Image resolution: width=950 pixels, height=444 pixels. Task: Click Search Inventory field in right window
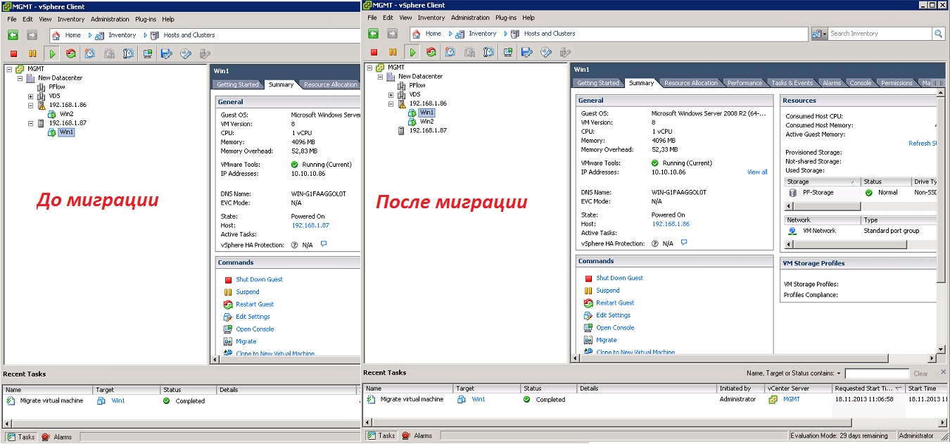click(x=880, y=33)
